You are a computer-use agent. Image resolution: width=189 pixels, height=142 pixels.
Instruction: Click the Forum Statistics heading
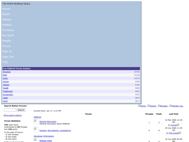12,121
